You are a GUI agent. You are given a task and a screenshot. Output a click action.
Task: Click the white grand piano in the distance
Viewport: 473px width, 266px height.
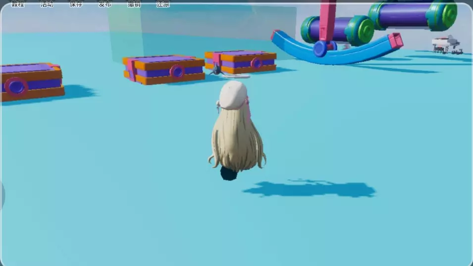pyautogui.click(x=446, y=45)
